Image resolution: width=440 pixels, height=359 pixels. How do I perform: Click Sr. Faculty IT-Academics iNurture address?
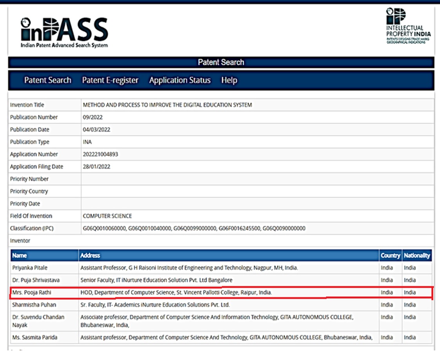point(155,305)
